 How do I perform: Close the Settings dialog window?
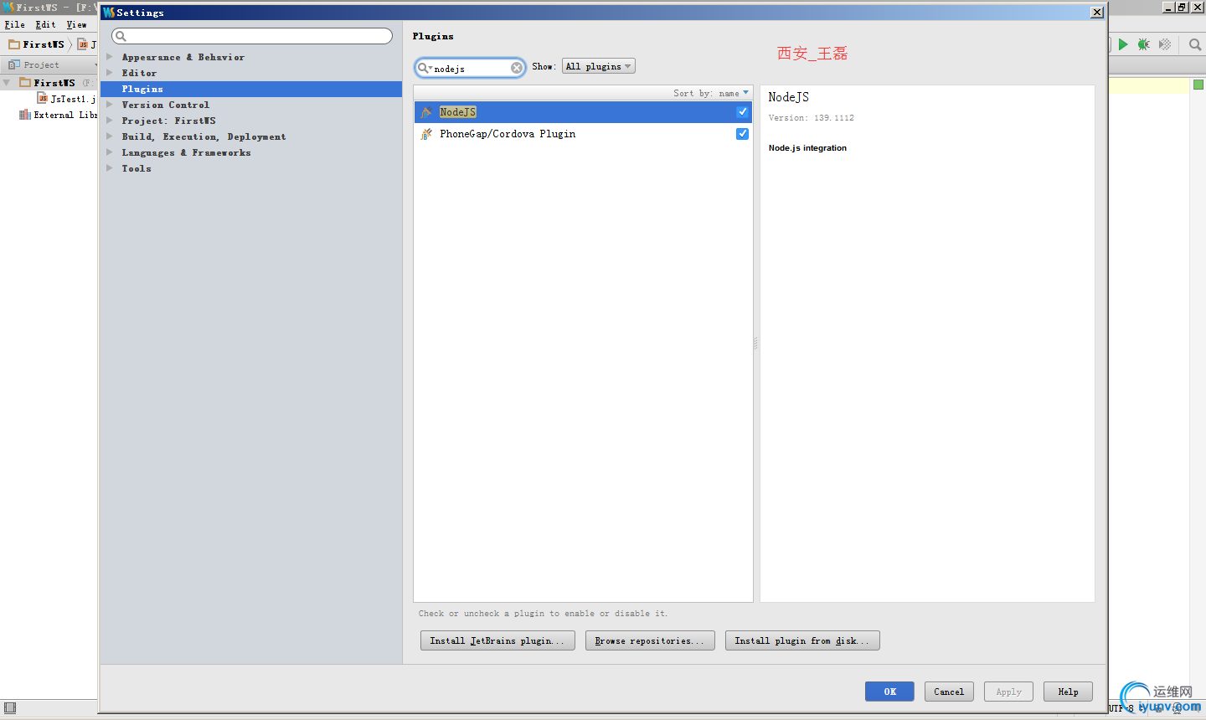click(x=1097, y=13)
